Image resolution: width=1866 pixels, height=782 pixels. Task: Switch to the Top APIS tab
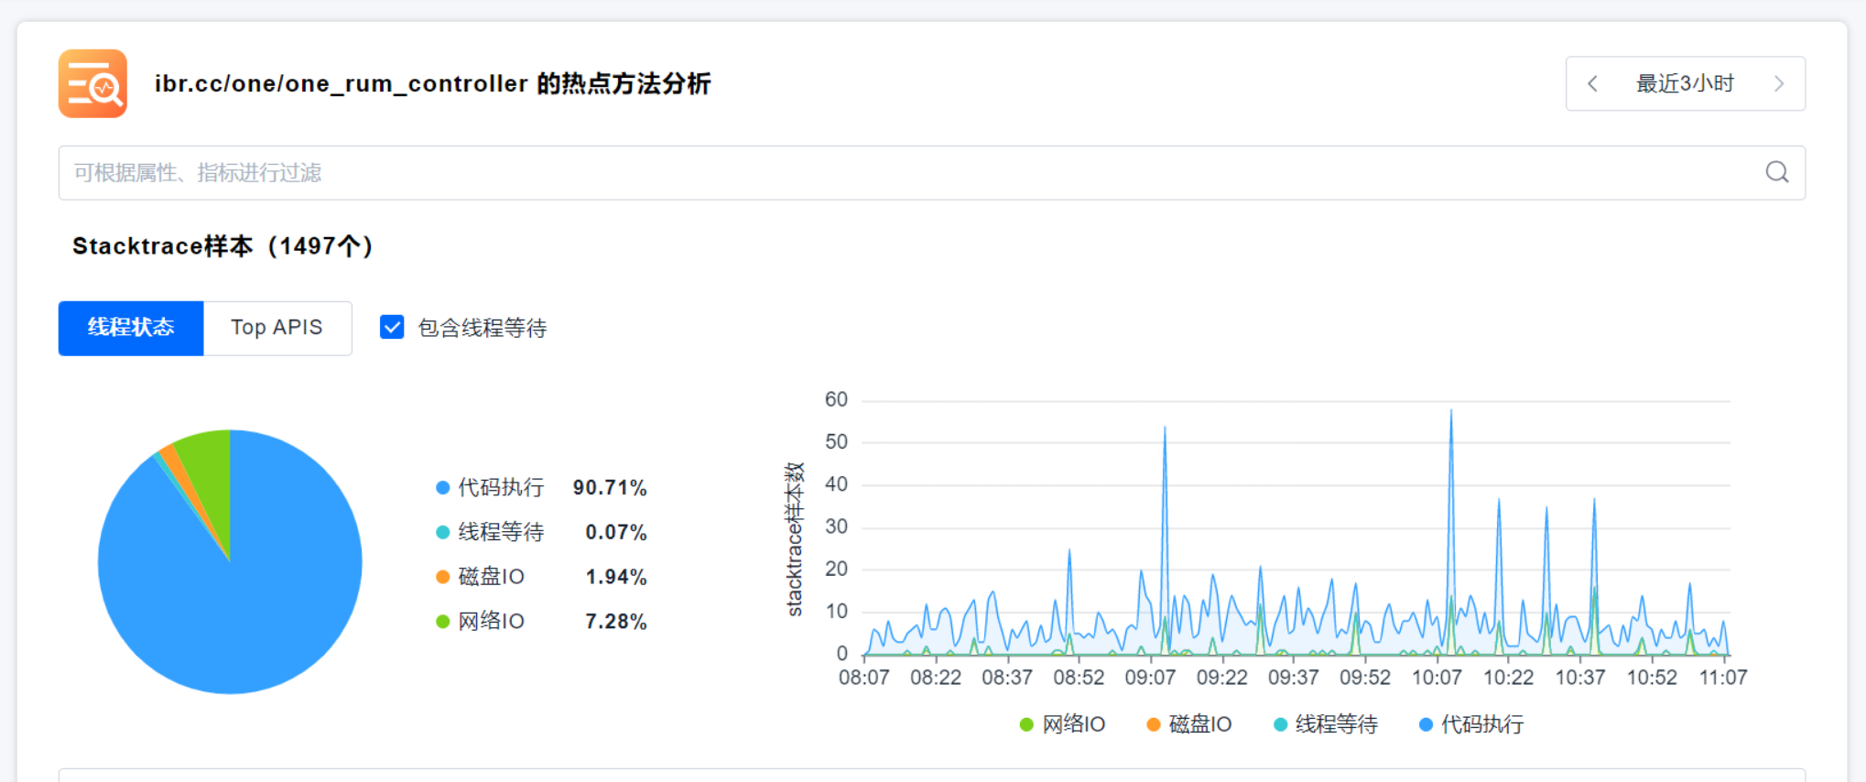[277, 328]
